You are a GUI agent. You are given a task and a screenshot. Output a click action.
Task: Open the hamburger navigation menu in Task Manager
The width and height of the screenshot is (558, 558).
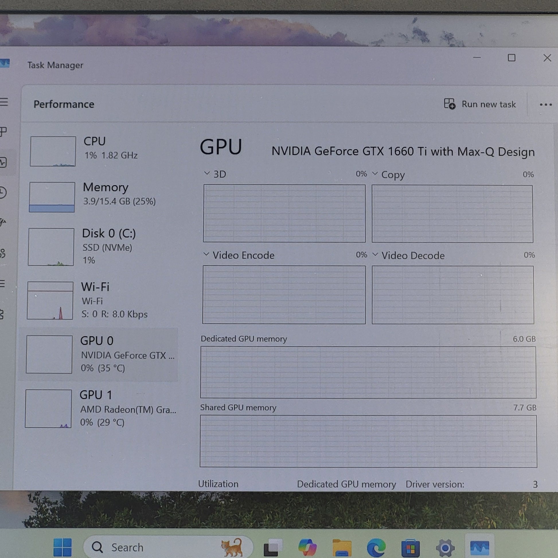point(4,102)
